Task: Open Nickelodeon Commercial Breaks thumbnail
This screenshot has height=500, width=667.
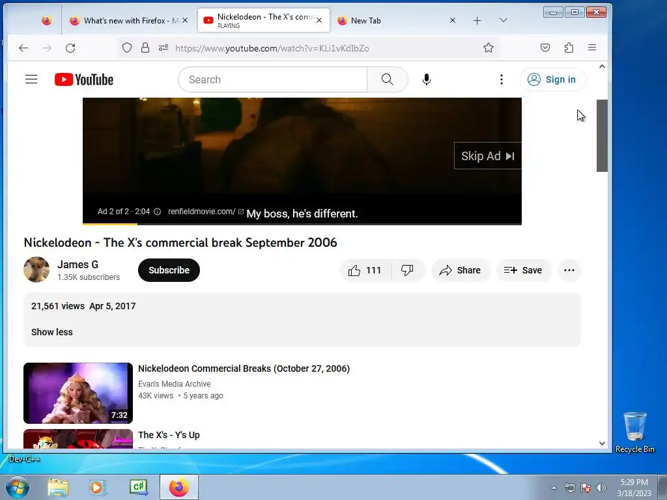Action: coord(78,393)
